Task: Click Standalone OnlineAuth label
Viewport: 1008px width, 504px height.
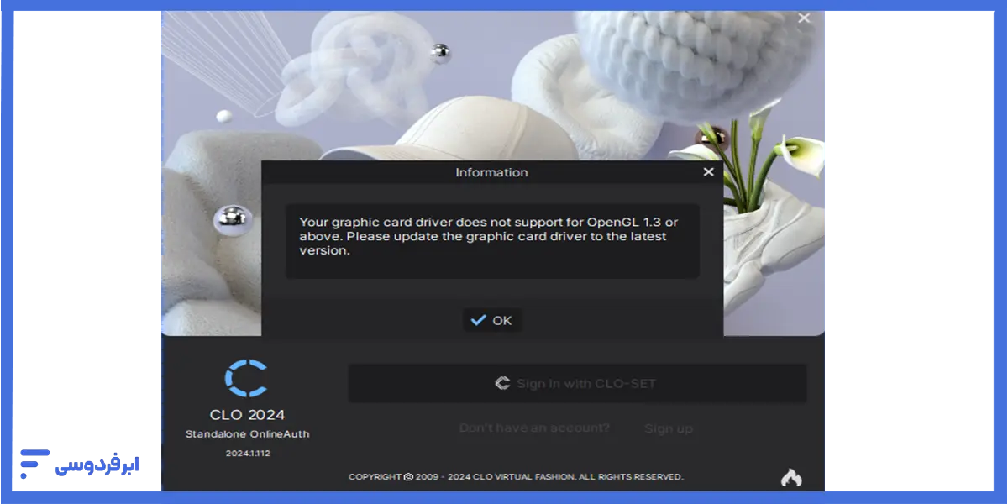Action: pos(247,434)
